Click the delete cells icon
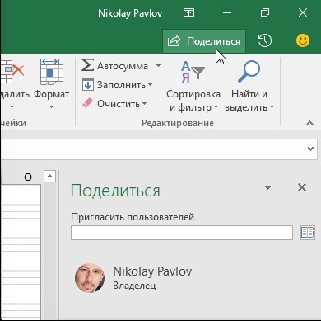This screenshot has width=321, height=321. [12, 71]
